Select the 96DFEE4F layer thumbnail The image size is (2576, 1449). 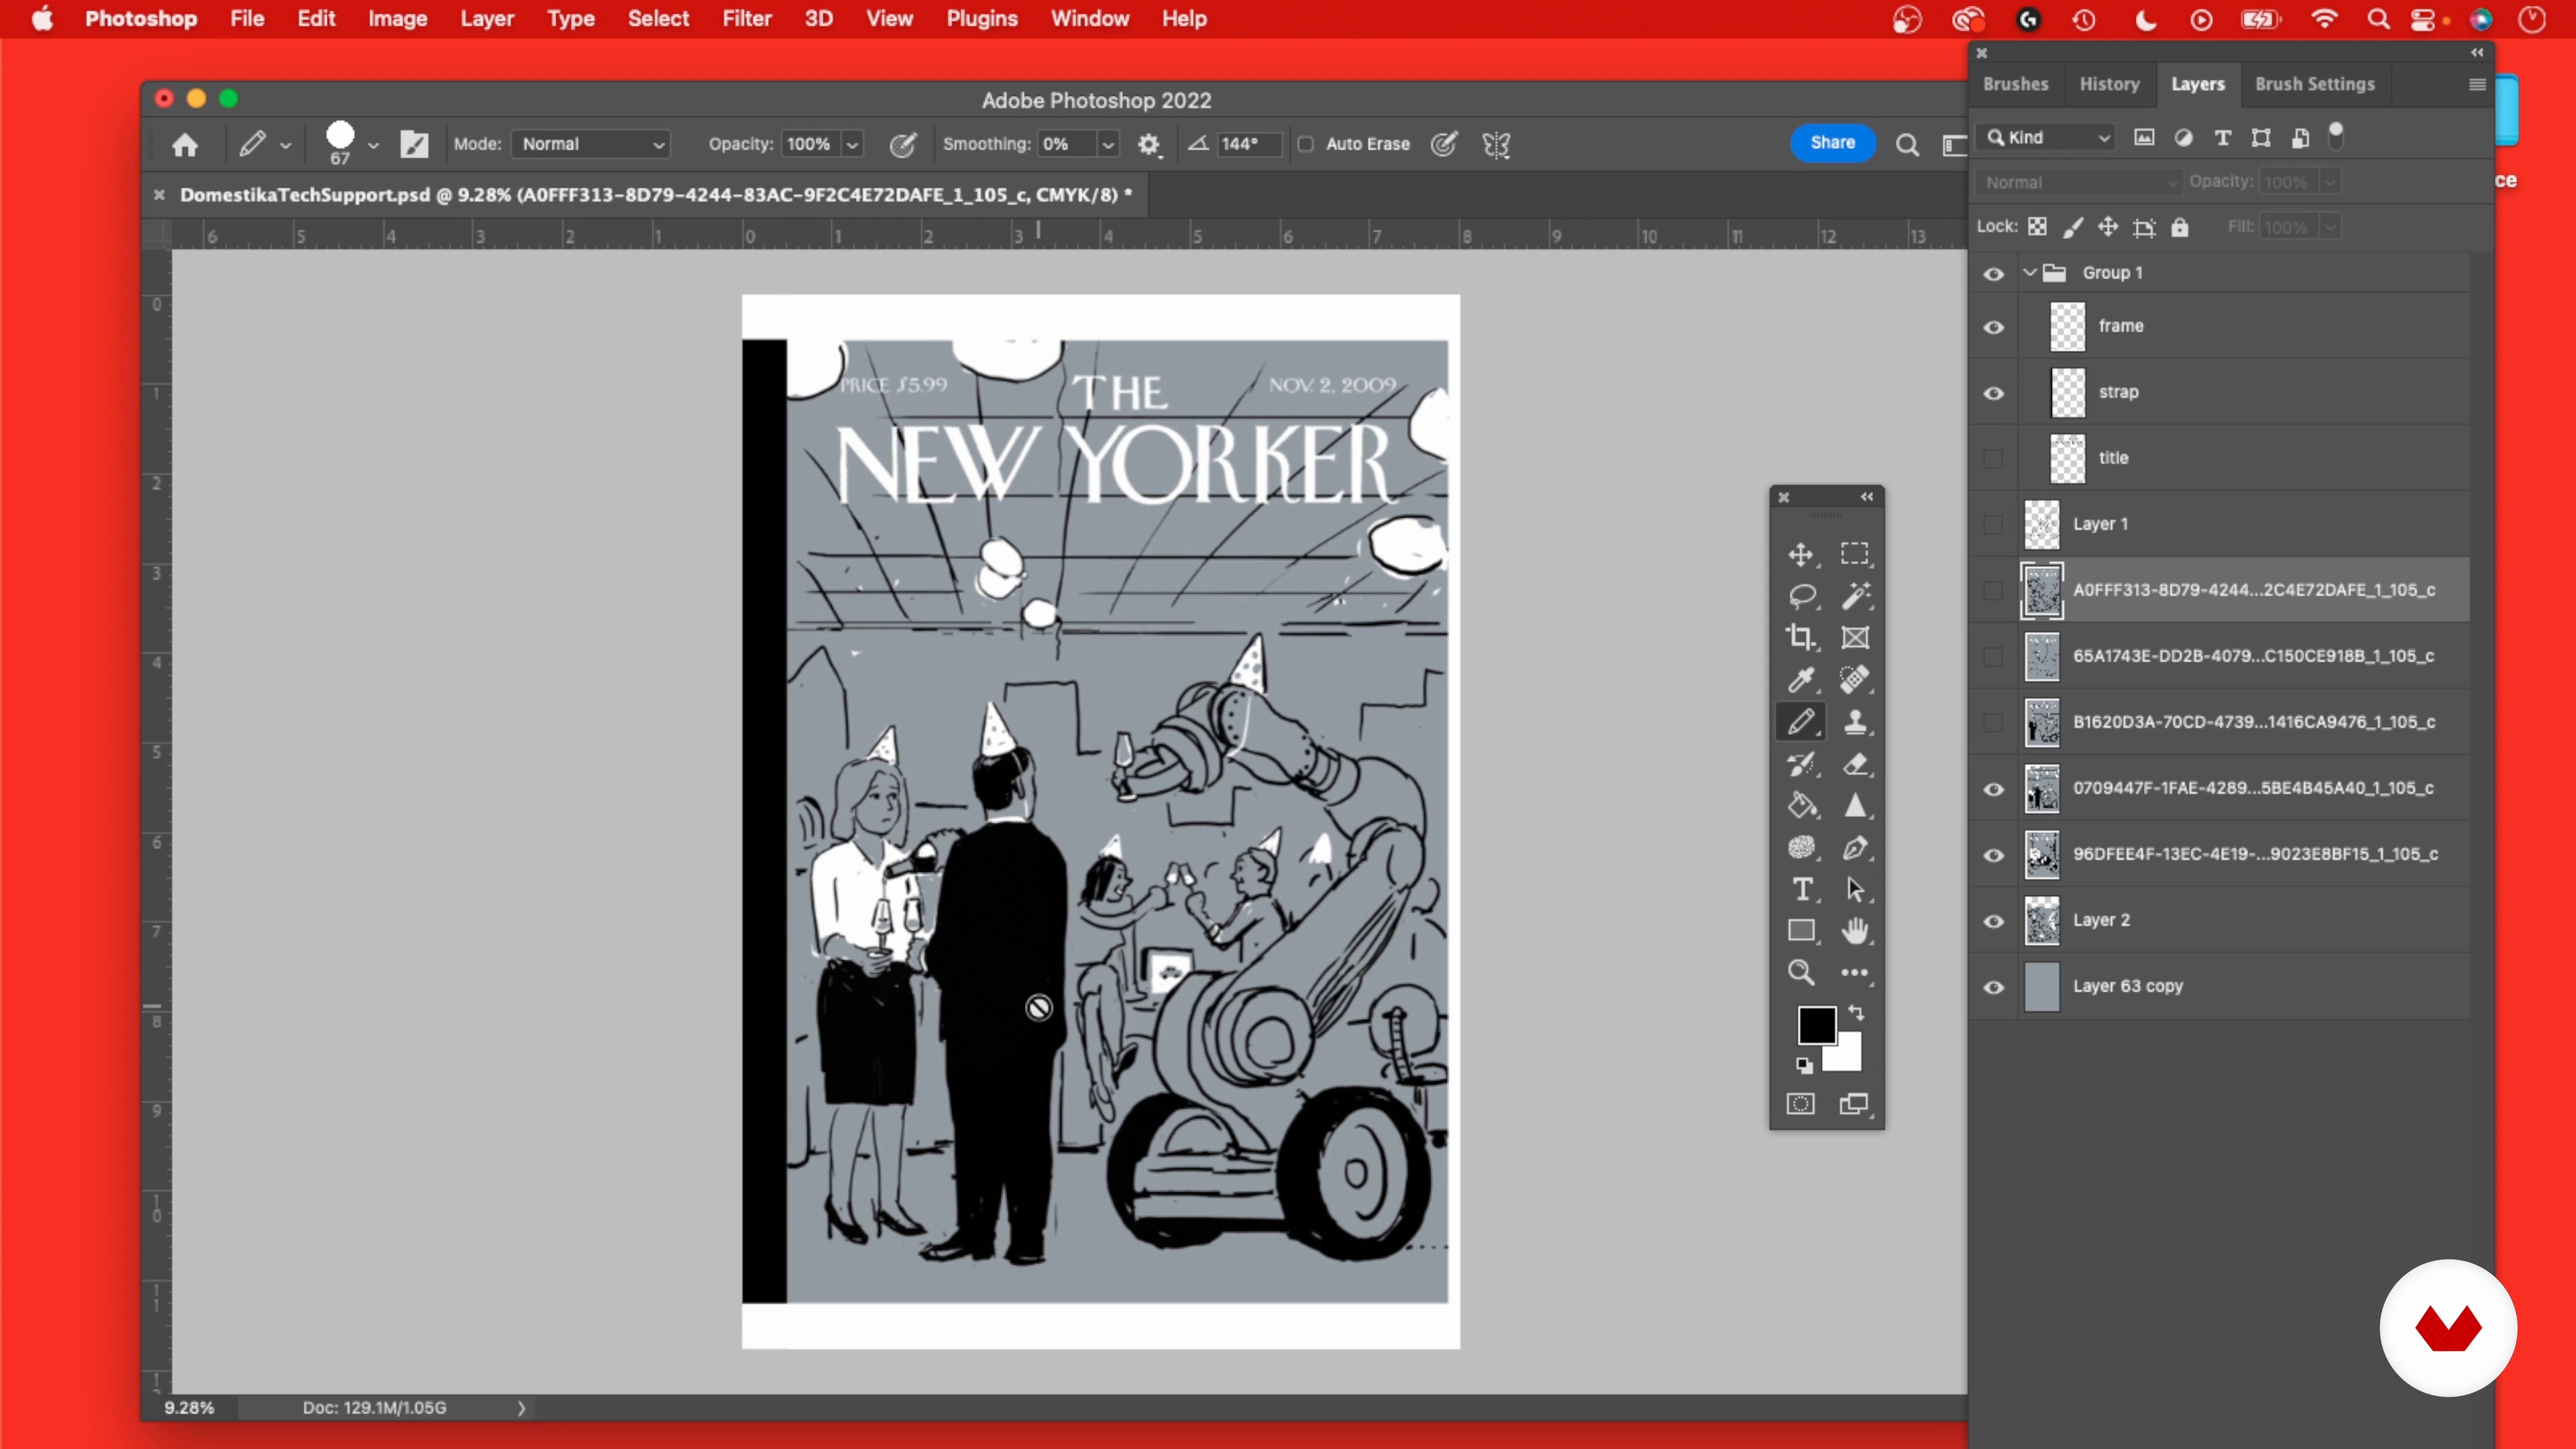coord(2042,855)
